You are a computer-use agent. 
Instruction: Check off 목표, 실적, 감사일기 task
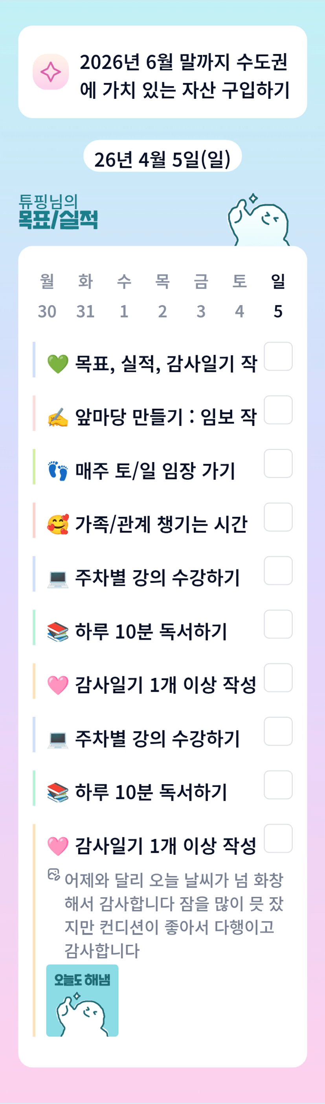point(278,356)
